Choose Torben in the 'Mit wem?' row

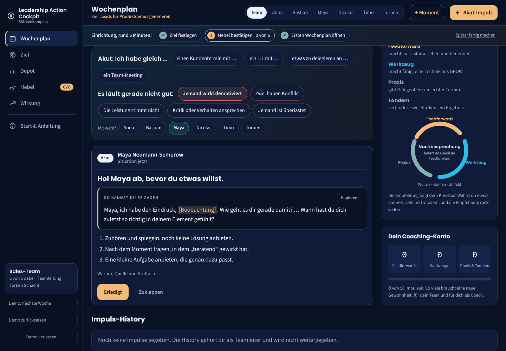[253, 128]
